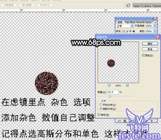Toggle the lock image pixels brush icon
The image size is (161, 140).
127,31
